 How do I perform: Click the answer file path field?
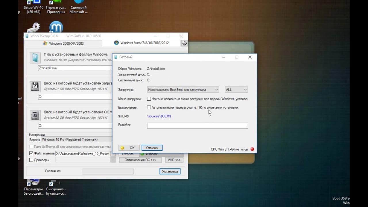(x=83, y=154)
